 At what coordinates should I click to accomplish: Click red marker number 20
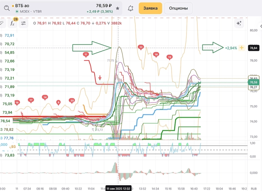click(x=72, y=101)
